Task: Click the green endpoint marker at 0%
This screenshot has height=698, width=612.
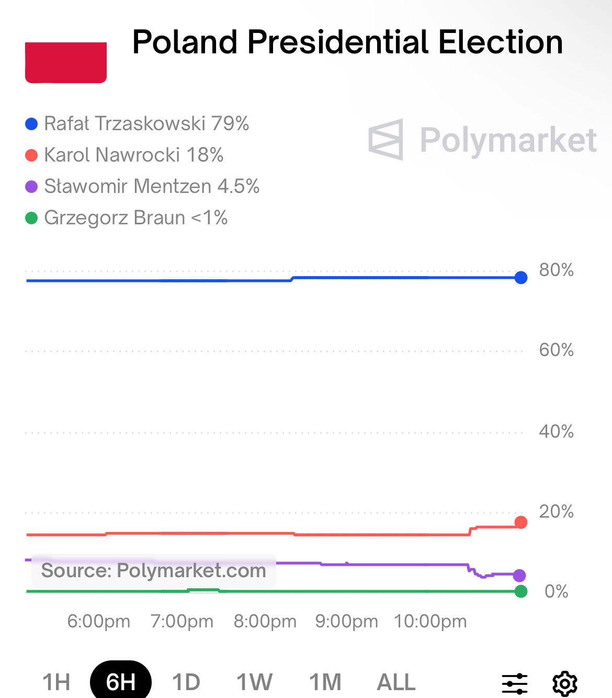Action: pyautogui.click(x=520, y=591)
